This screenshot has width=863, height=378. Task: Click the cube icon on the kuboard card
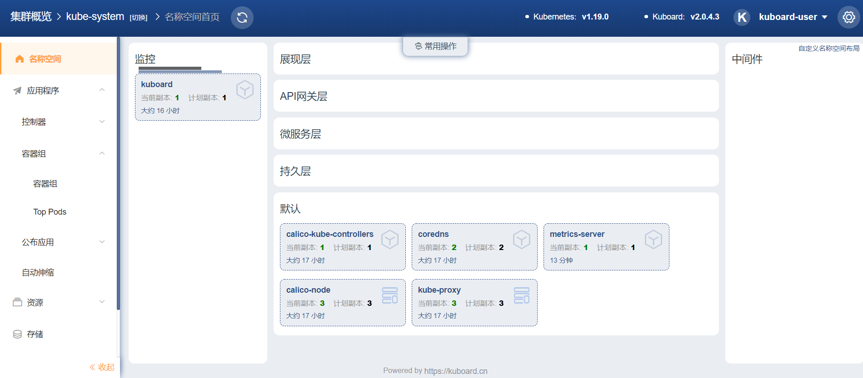tap(245, 90)
